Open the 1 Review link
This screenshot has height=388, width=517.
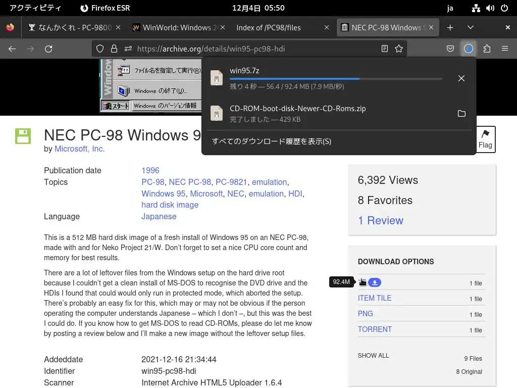point(381,220)
